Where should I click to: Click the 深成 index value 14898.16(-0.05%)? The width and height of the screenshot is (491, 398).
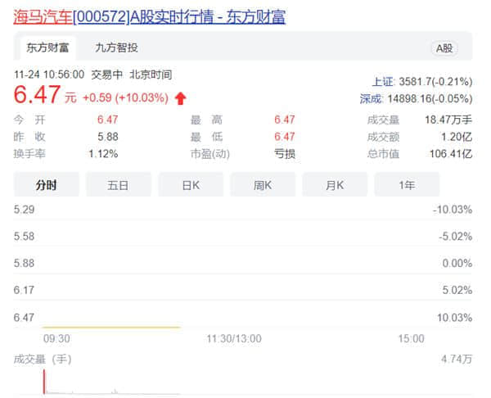pyautogui.click(x=430, y=99)
